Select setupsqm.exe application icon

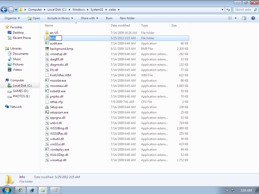(x=47, y=112)
